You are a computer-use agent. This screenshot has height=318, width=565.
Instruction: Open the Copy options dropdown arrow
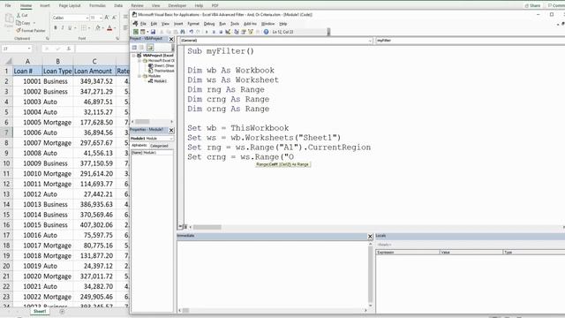(x=34, y=23)
